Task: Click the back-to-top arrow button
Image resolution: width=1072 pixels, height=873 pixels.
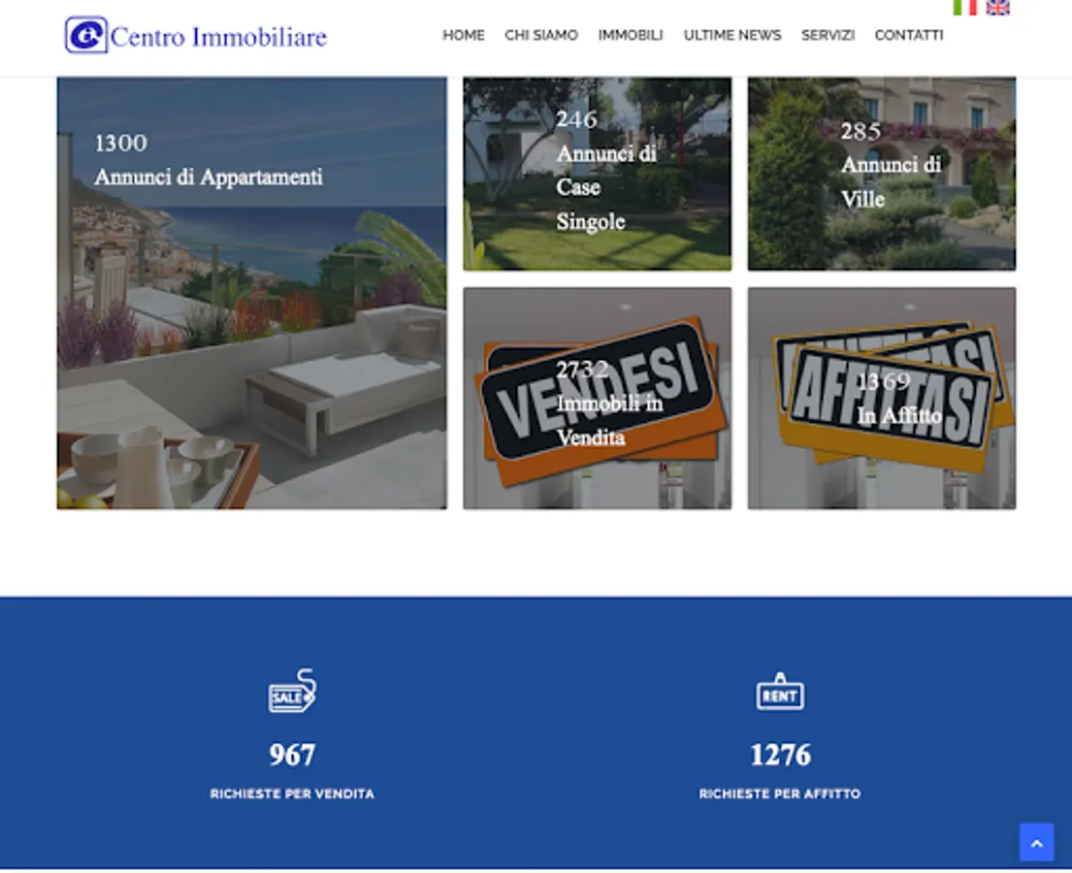Action: click(x=1036, y=842)
